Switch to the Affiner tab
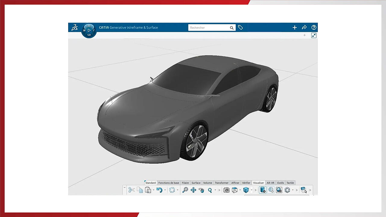 235,183
